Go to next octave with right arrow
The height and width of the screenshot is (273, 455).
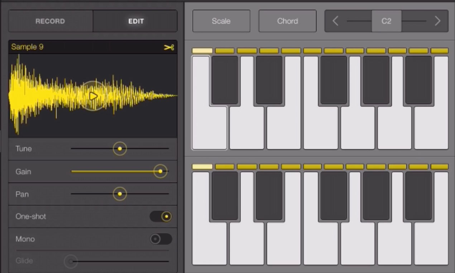coord(437,21)
